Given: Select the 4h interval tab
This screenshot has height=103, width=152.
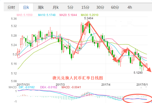Looking at the screenshot, I should [130, 7].
